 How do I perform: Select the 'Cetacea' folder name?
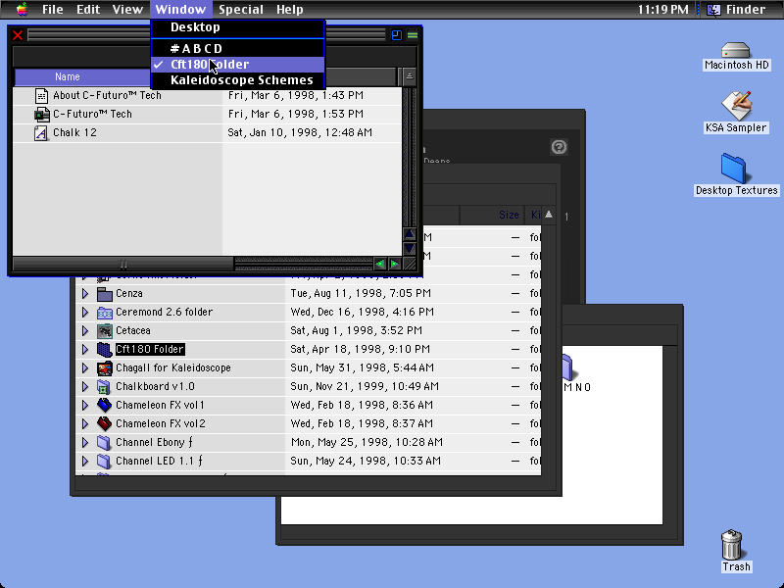click(133, 330)
